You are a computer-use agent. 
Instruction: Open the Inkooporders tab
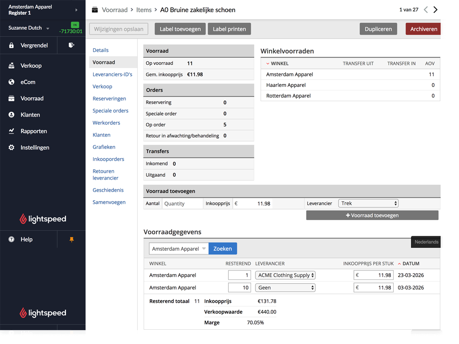[108, 159]
